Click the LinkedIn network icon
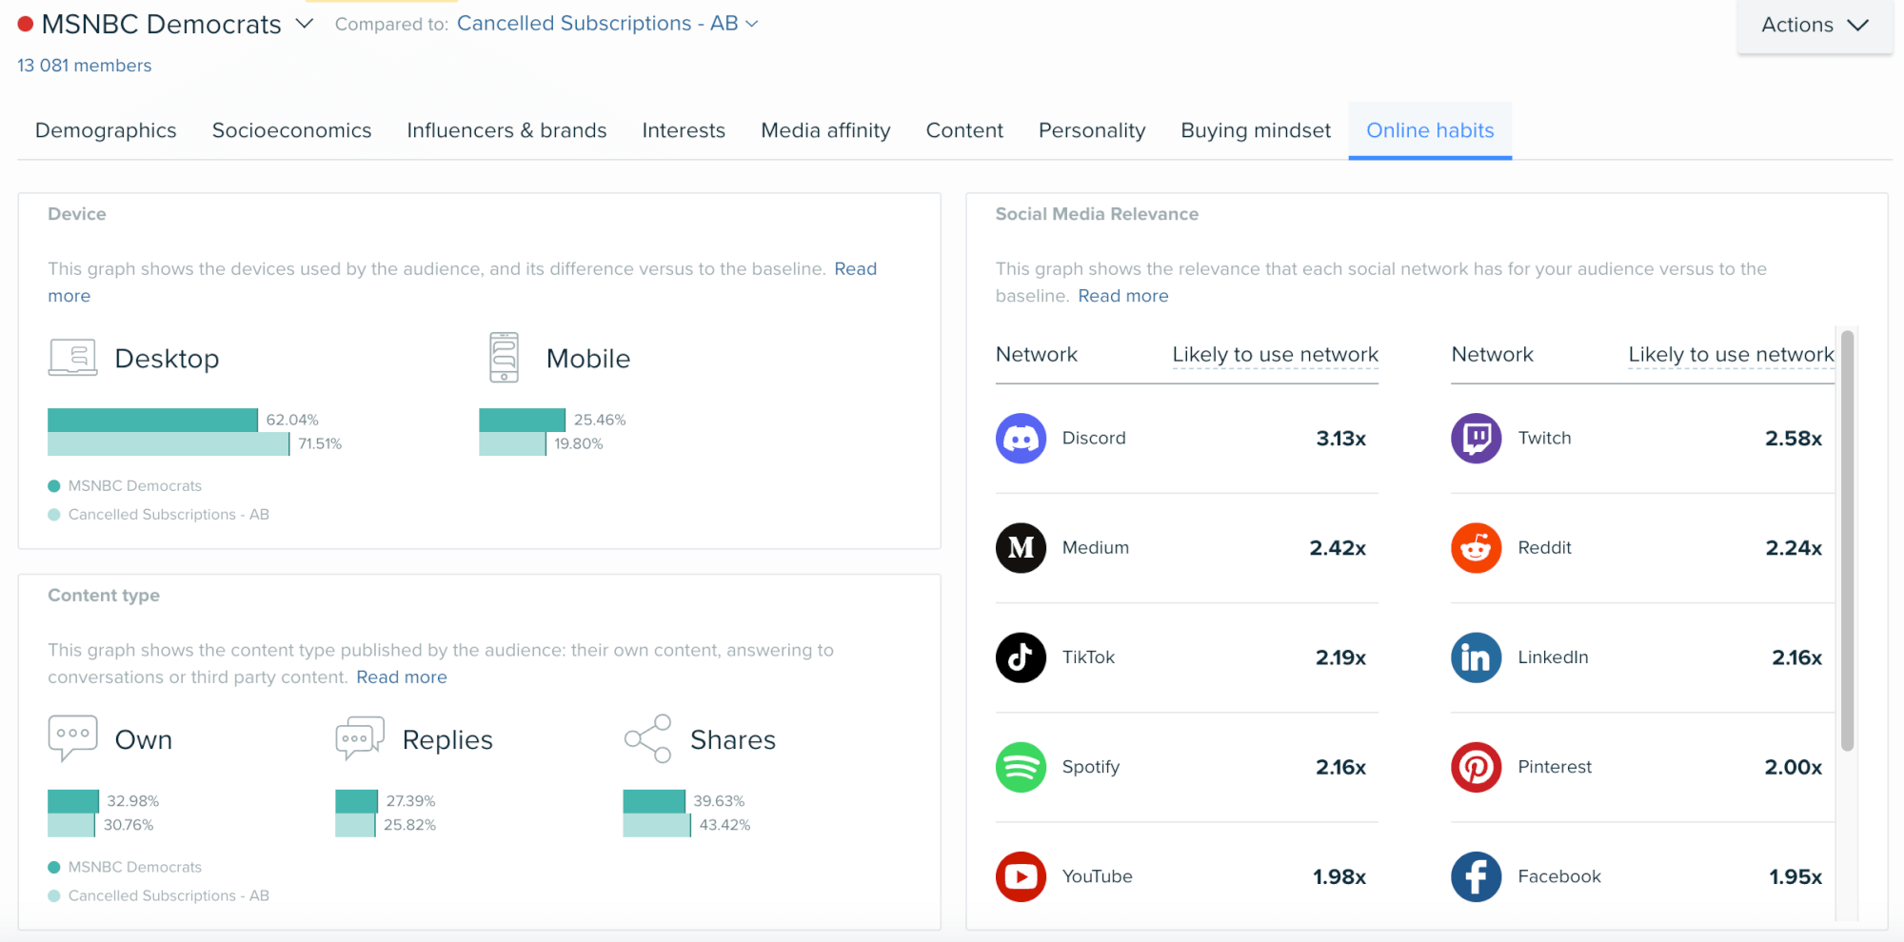 [1476, 657]
